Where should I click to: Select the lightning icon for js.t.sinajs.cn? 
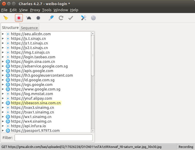click(8, 39)
